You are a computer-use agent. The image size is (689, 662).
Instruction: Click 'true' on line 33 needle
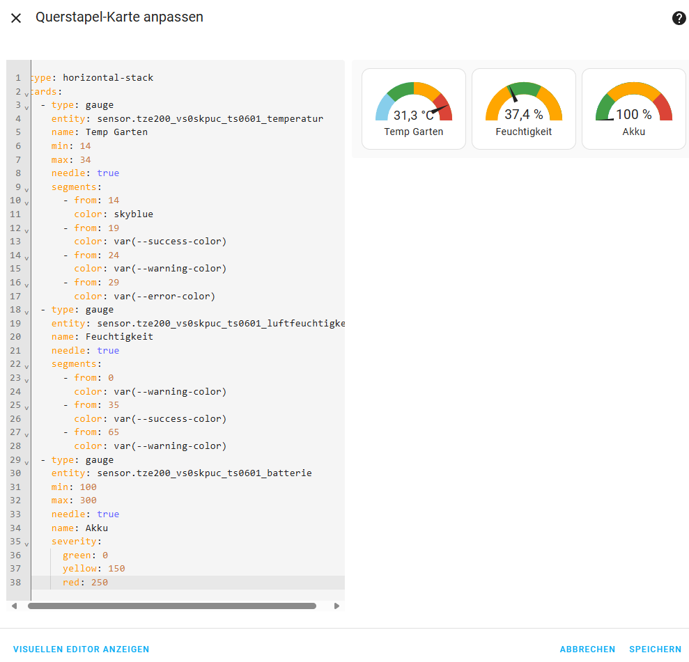[108, 514]
